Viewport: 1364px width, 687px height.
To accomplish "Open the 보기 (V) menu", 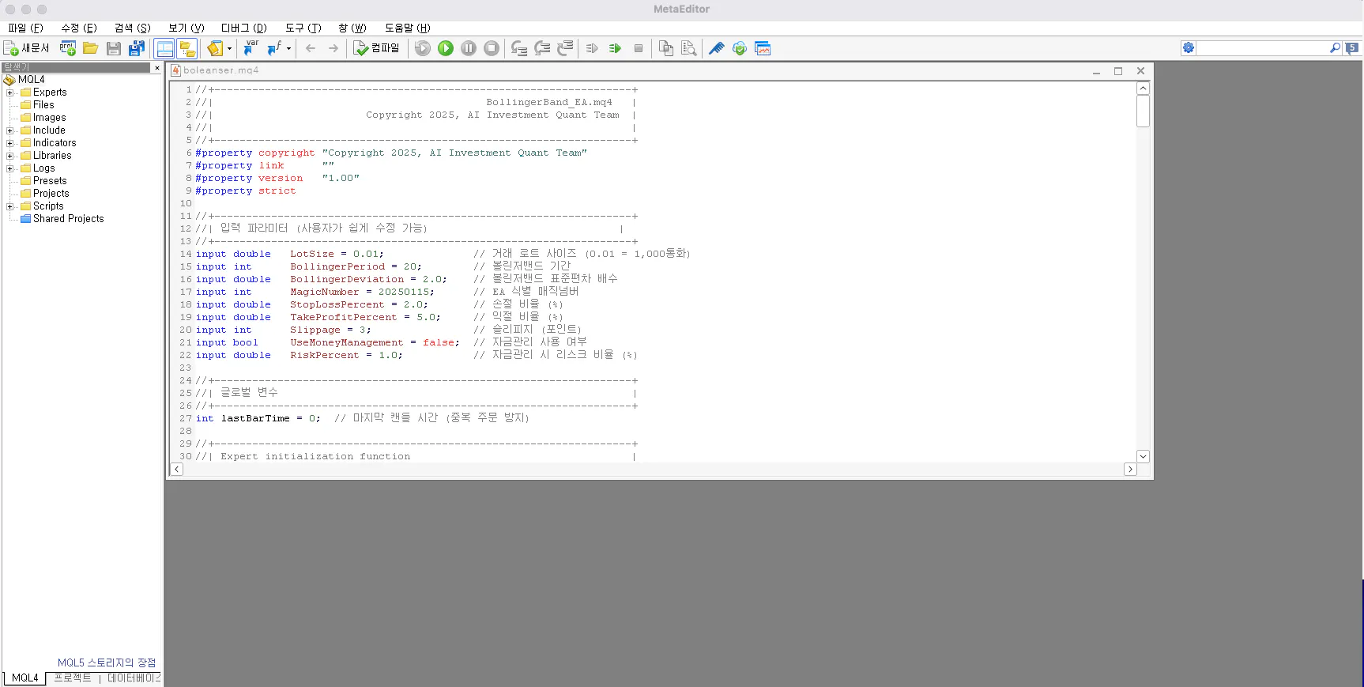I will coord(187,28).
